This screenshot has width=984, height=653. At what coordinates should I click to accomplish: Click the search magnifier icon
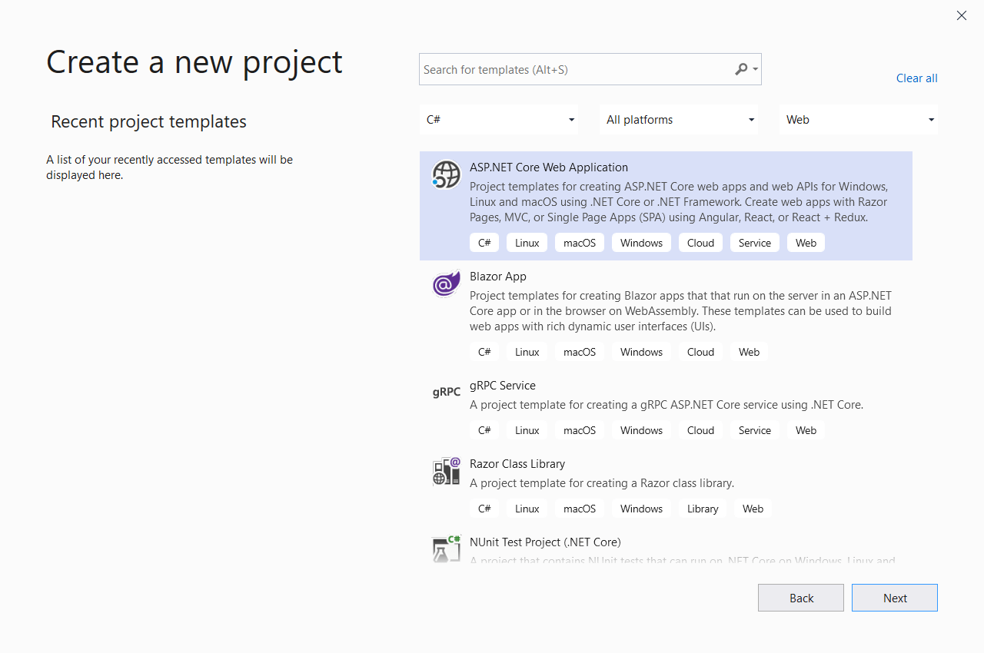(x=739, y=69)
